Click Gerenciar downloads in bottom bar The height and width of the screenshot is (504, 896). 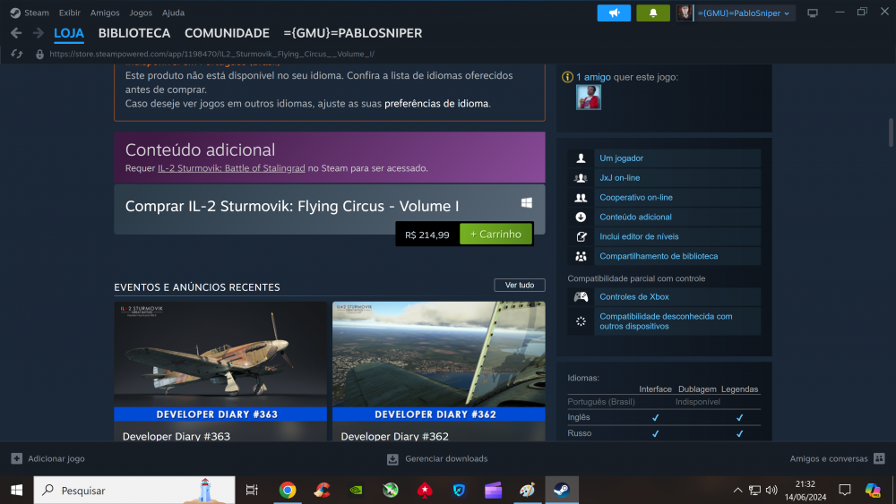(446, 458)
